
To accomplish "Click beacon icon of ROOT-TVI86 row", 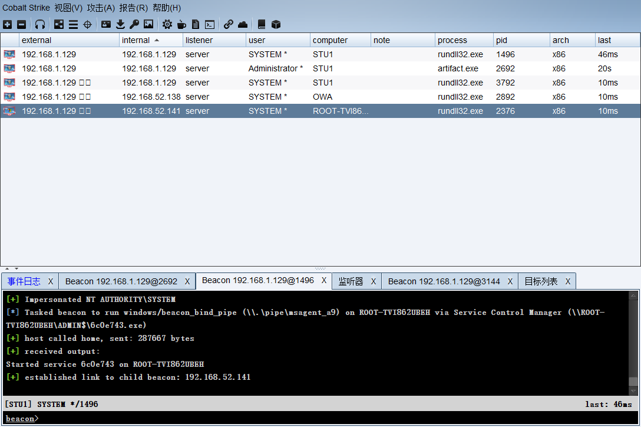I will pyautogui.click(x=9, y=111).
